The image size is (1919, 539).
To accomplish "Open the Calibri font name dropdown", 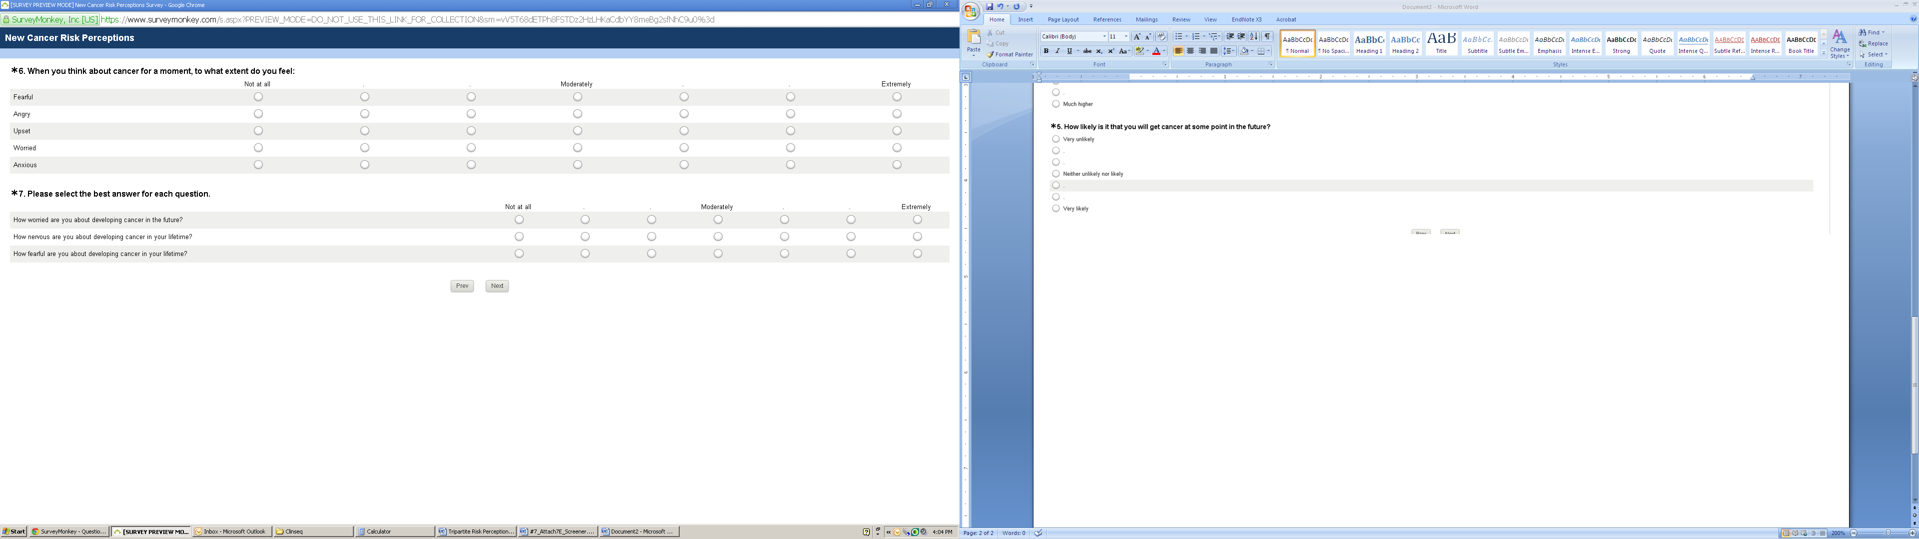I will pyautogui.click(x=1105, y=36).
